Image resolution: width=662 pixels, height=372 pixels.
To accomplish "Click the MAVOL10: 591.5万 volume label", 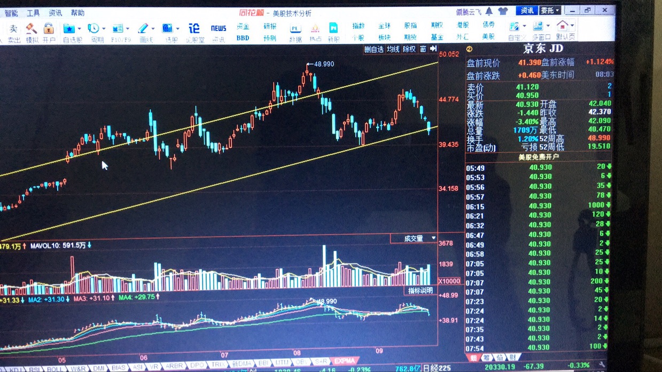I will 58,246.
